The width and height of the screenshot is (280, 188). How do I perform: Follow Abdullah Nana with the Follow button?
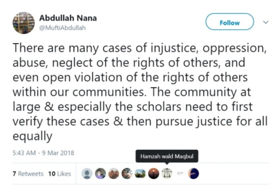[x=230, y=22]
